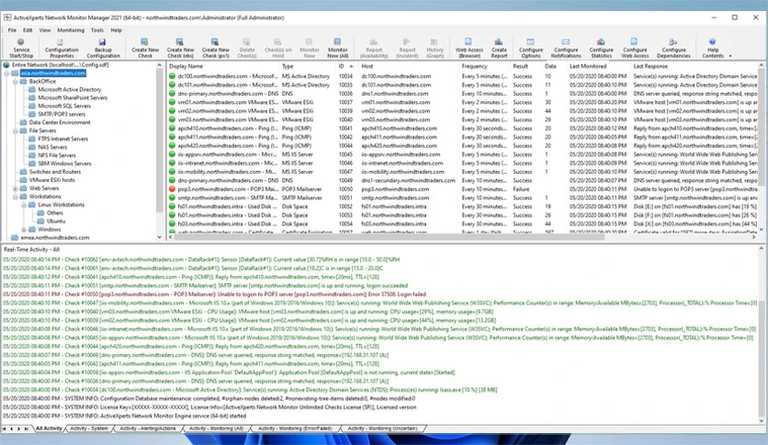Click red failure icon of pop3 check
Screen dimensions: 768x445
172,189
